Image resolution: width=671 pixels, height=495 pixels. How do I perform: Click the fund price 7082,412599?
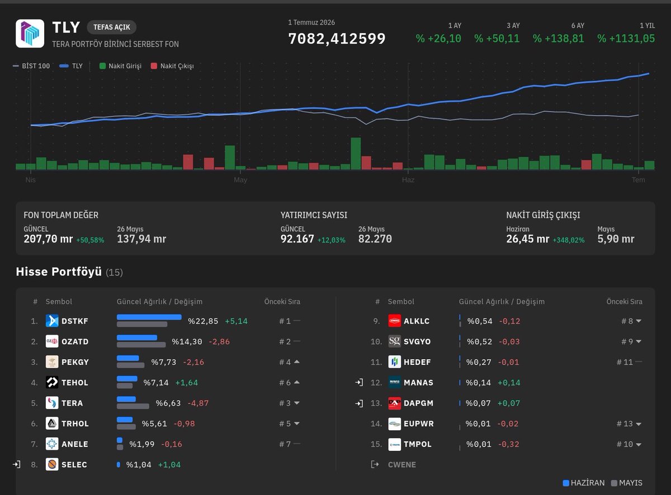click(x=337, y=39)
